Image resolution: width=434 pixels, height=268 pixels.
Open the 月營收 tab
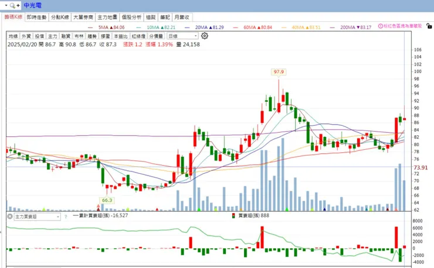point(182,17)
